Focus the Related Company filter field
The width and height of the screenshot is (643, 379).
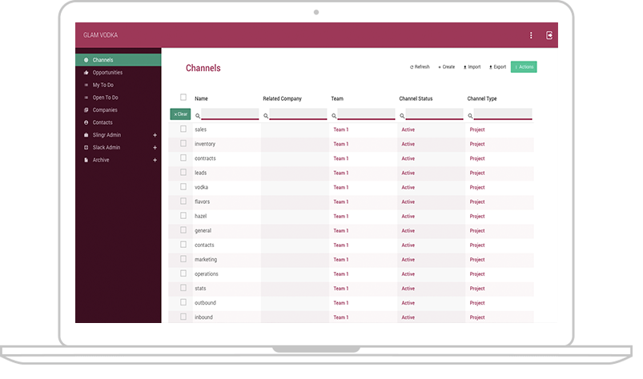[298, 114]
